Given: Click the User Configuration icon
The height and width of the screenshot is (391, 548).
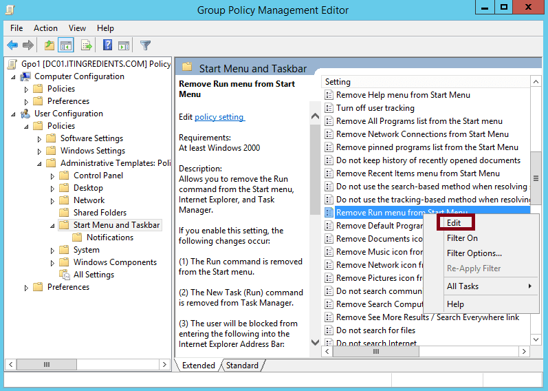Looking at the screenshot, I should [25, 114].
